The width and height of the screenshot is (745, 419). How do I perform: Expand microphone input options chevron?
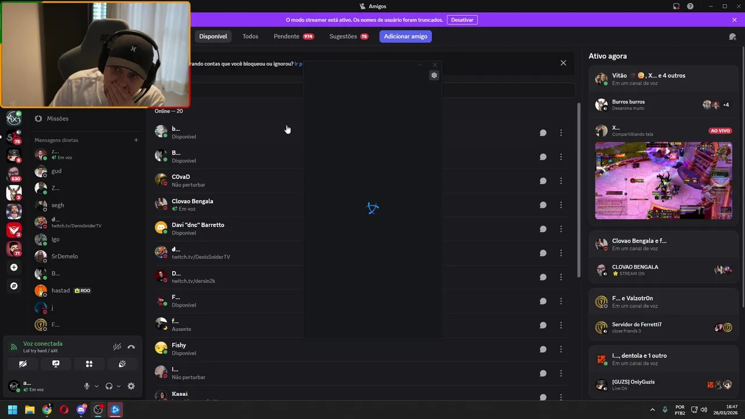[97, 386]
